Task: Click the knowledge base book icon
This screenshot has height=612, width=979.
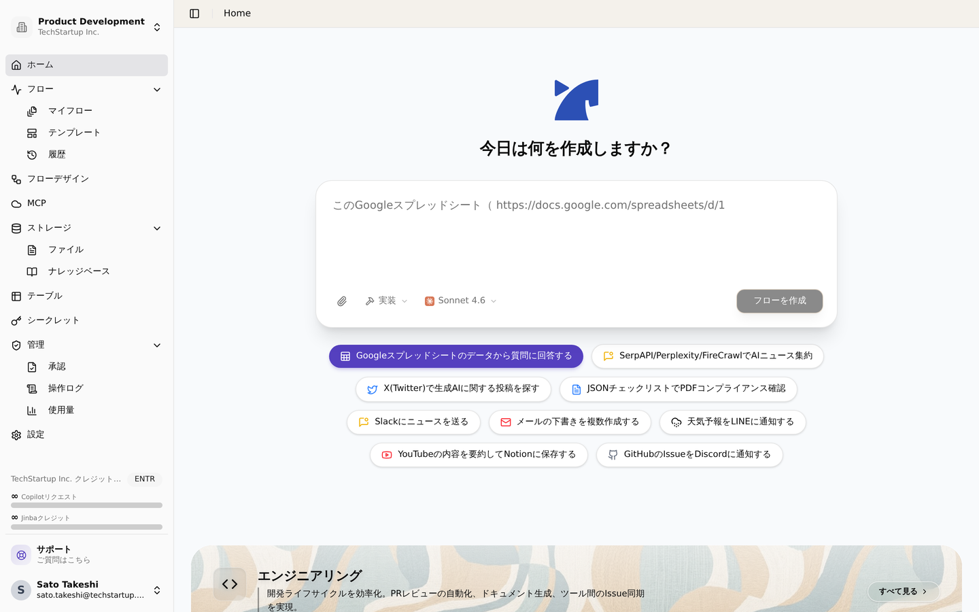Action: (32, 272)
